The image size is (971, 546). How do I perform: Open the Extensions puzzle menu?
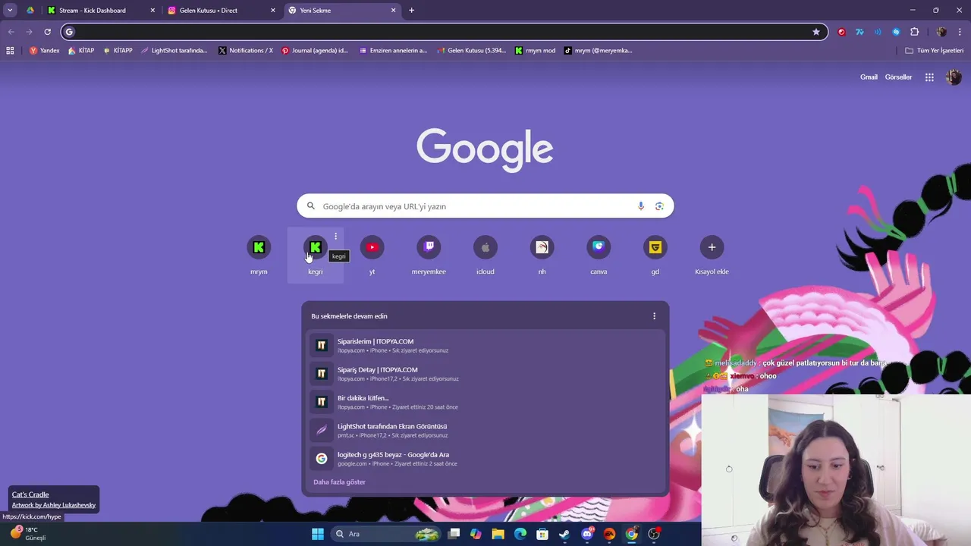(x=914, y=32)
